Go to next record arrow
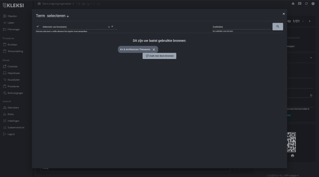The width and height of the screenshot is (319, 177). click(x=309, y=21)
